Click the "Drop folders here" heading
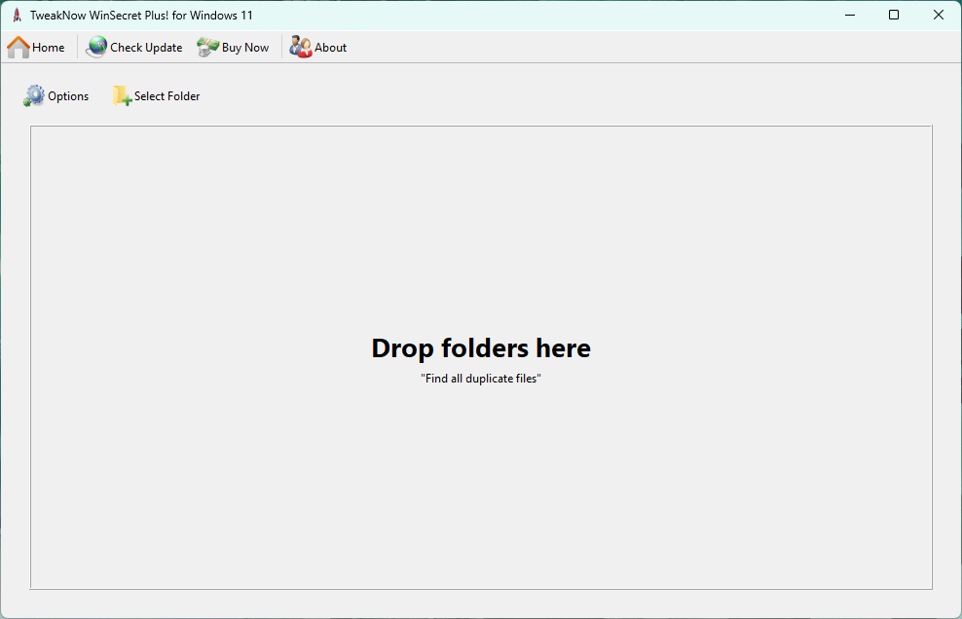962x619 pixels. pyautogui.click(x=481, y=348)
